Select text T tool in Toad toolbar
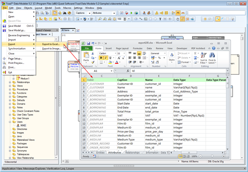 pyautogui.click(x=160, y=19)
